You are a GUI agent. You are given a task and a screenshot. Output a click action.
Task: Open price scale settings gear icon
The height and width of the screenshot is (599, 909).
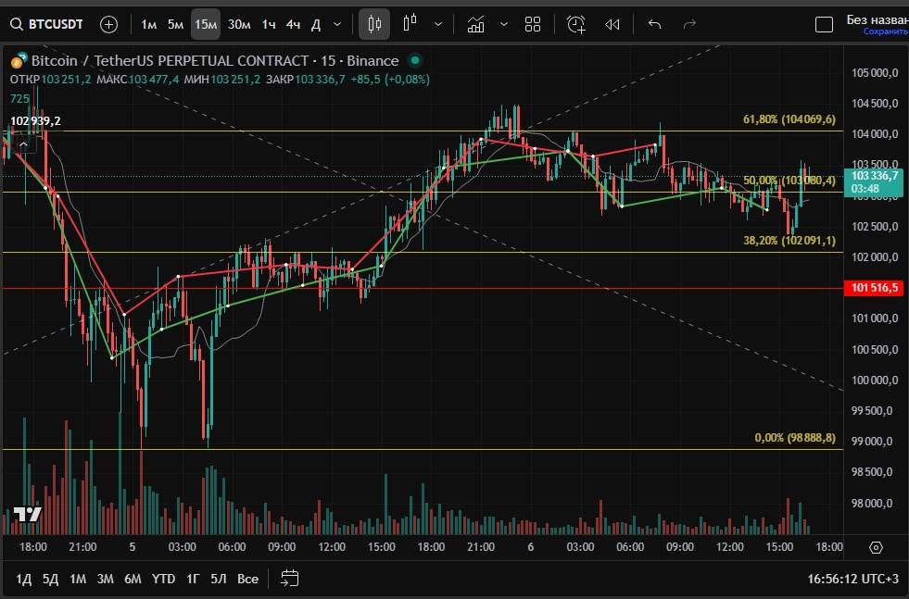click(876, 547)
